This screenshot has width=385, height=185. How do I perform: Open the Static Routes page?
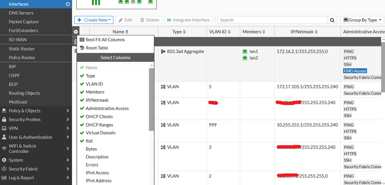(x=22, y=49)
